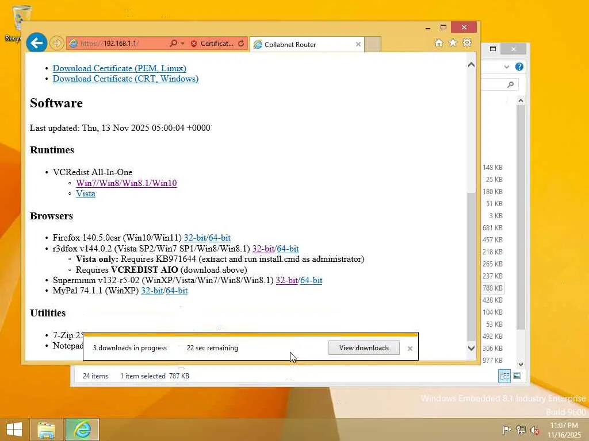
Task: Open File Explorer from the taskbar
Action: [x=46, y=430]
